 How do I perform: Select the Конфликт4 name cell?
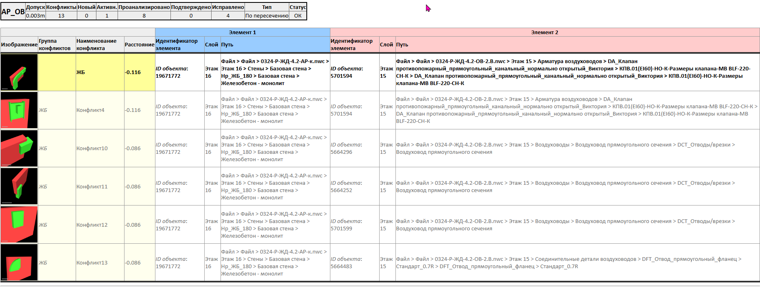100,110
